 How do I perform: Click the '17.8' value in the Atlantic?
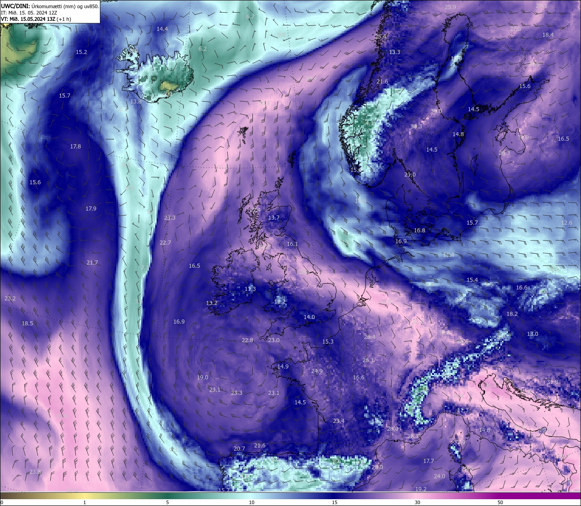75,146
